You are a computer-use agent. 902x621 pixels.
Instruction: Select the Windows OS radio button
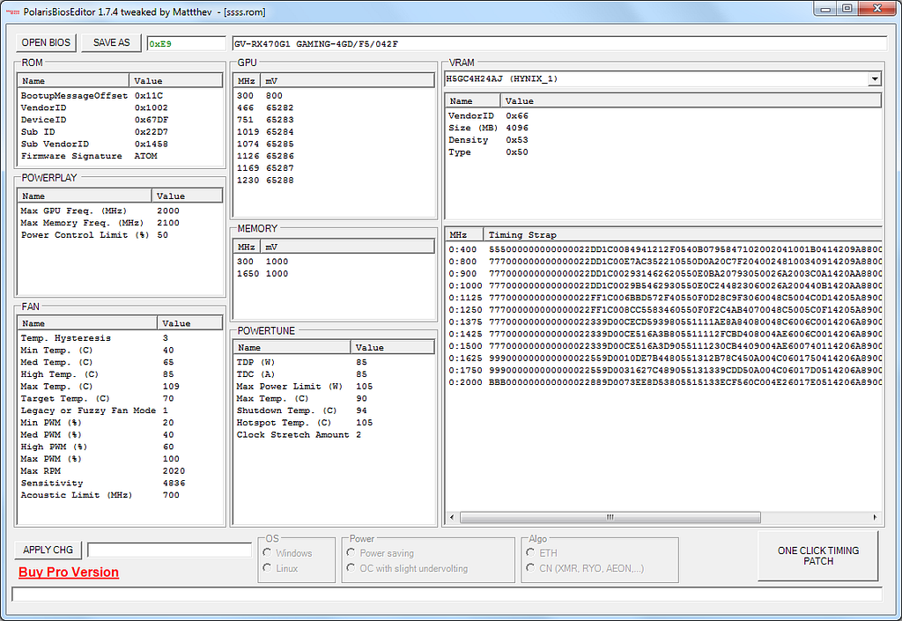coord(267,553)
